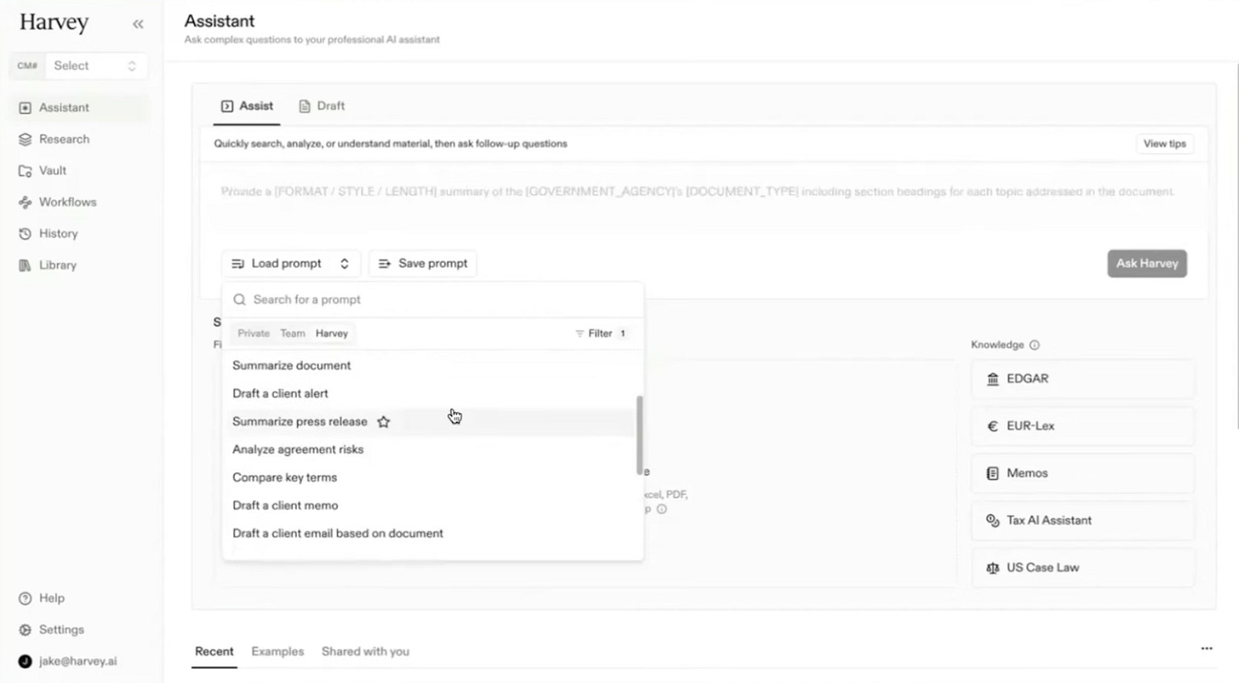Star the Summarize press release prompt
Viewport: 1239px width, 683px height.
(384, 422)
